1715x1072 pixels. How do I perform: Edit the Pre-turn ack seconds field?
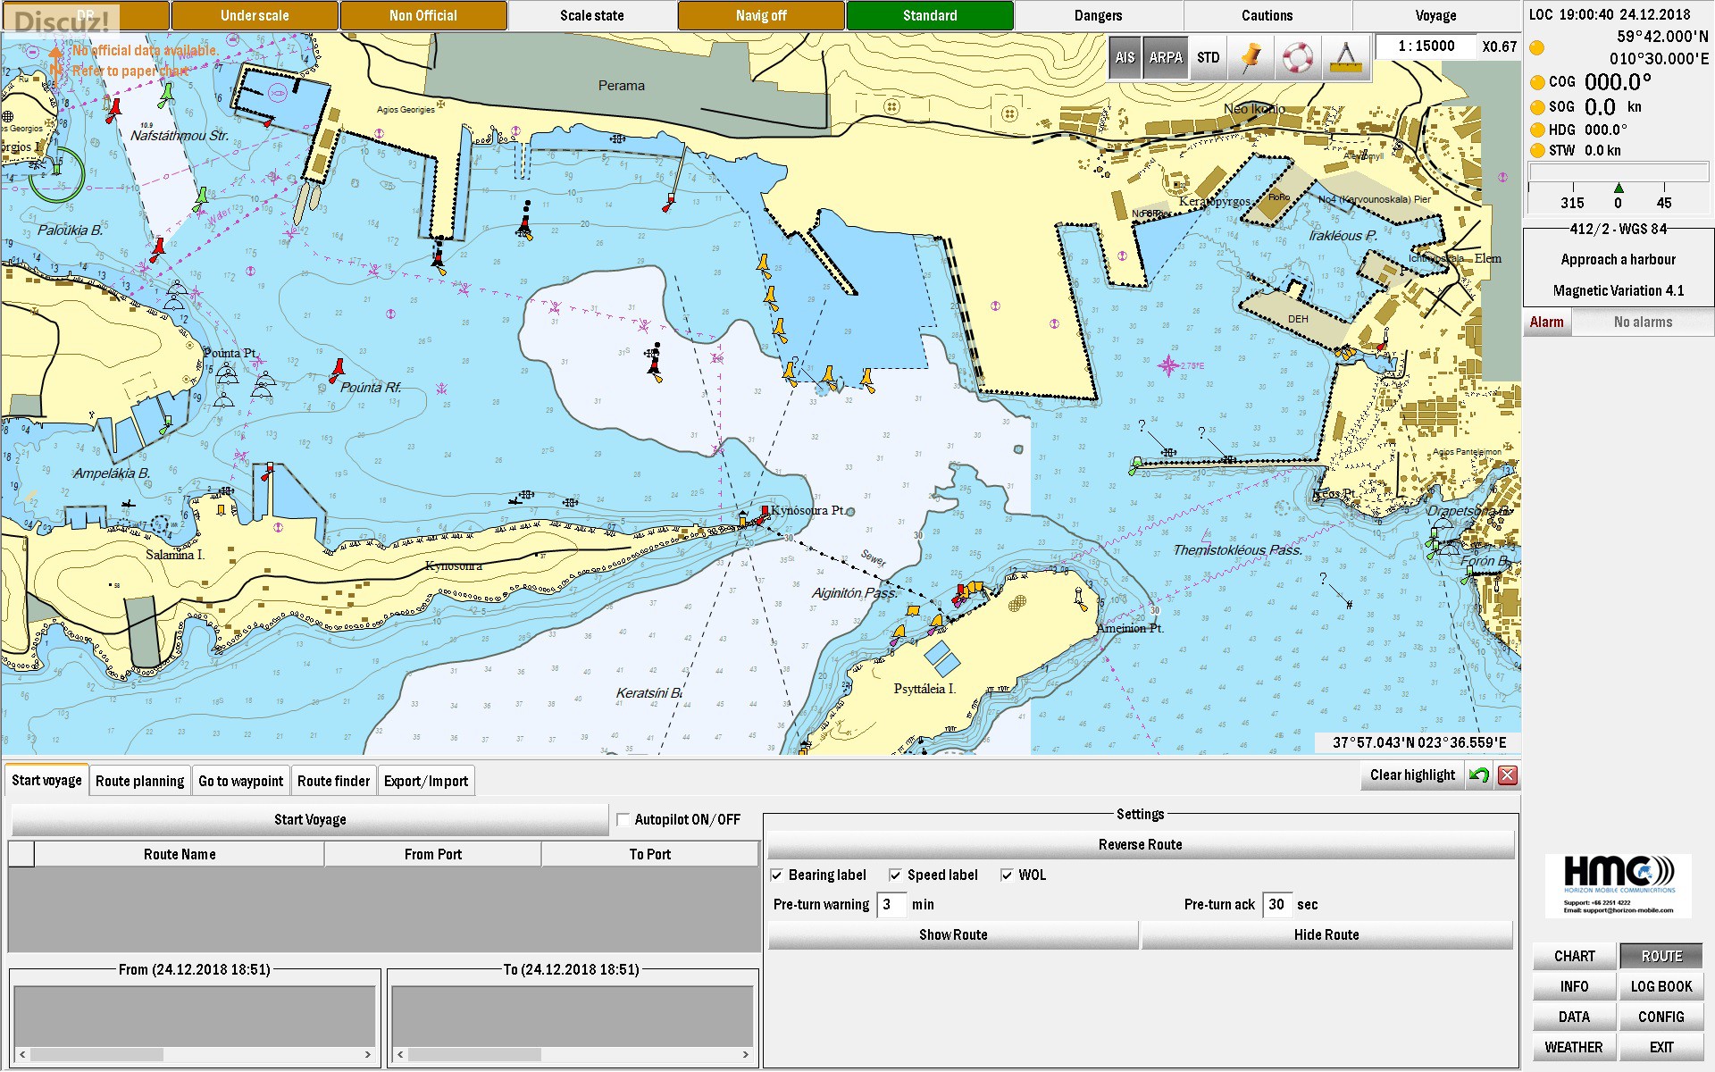tap(1277, 904)
